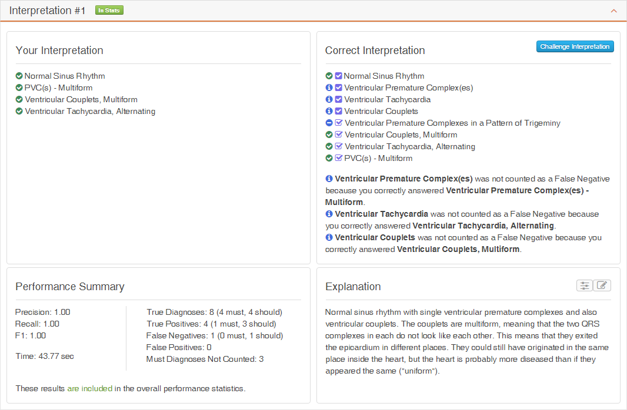The height and width of the screenshot is (410, 627).
Task: Open the explanation settings sliders icon
Action: pos(584,285)
